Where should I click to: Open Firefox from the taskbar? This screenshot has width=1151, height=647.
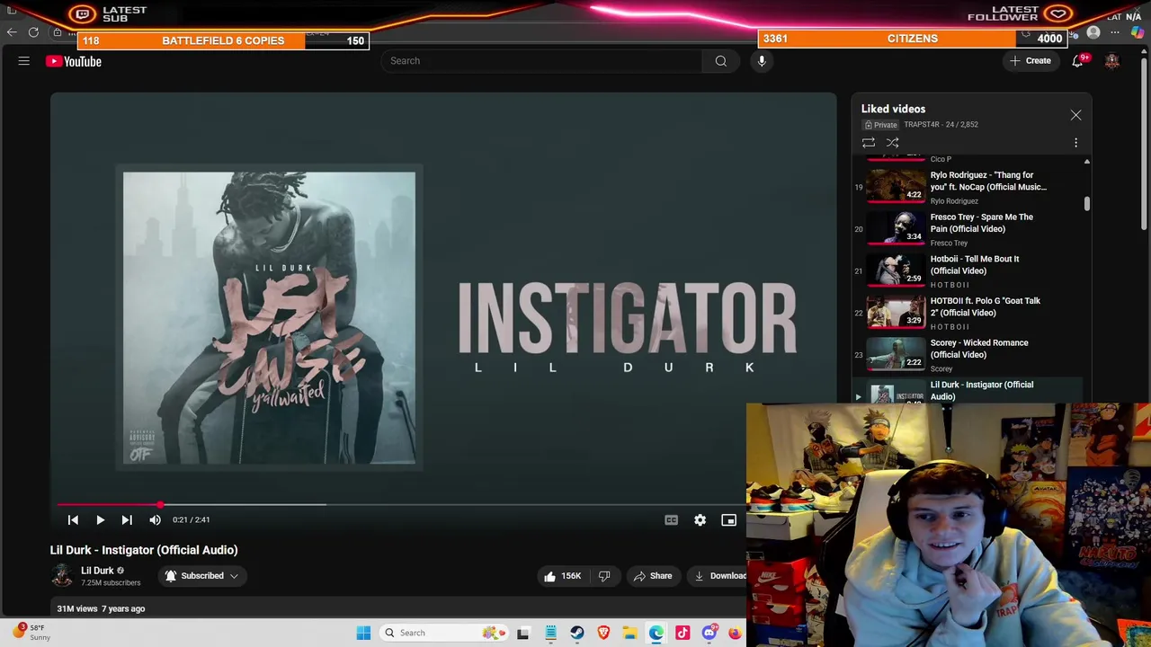pos(735,633)
